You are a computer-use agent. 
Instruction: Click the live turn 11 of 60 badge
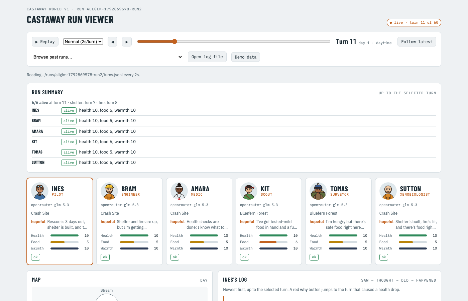(x=414, y=22)
